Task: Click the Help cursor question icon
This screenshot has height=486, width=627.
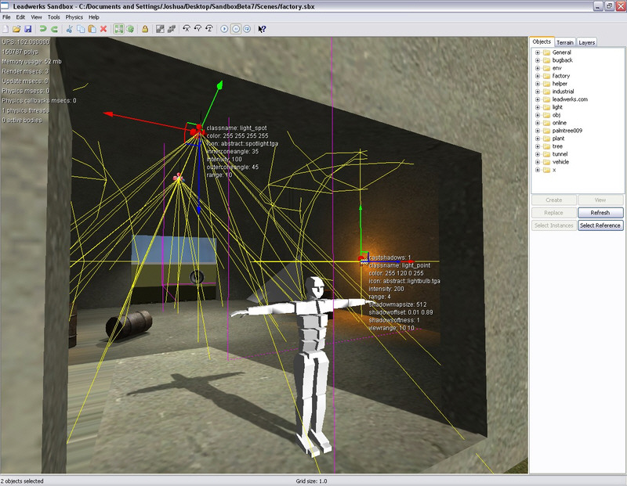Action: [x=262, y=29]
